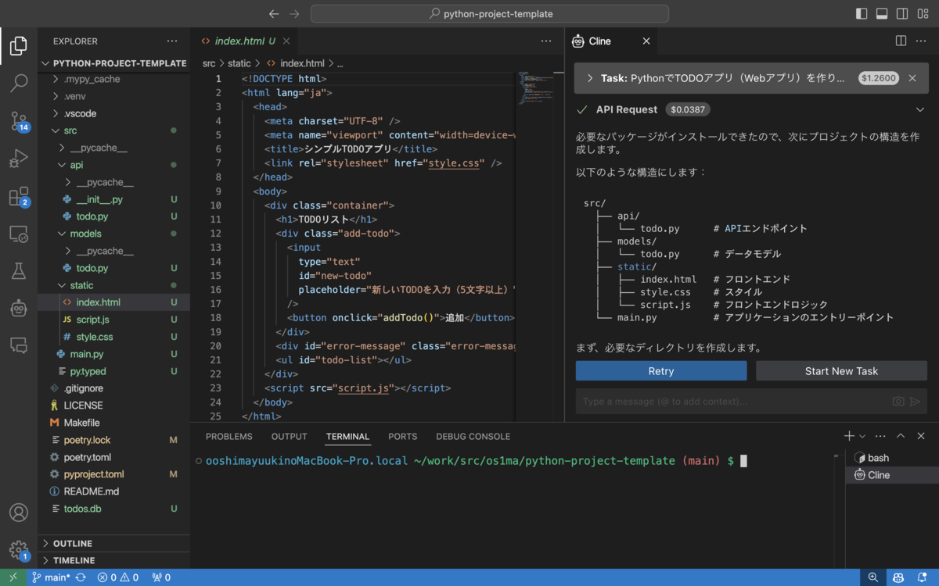The image size is (939, 586).
Task: Switch to the PORTS panel tab
Action: tap(402, 437)
